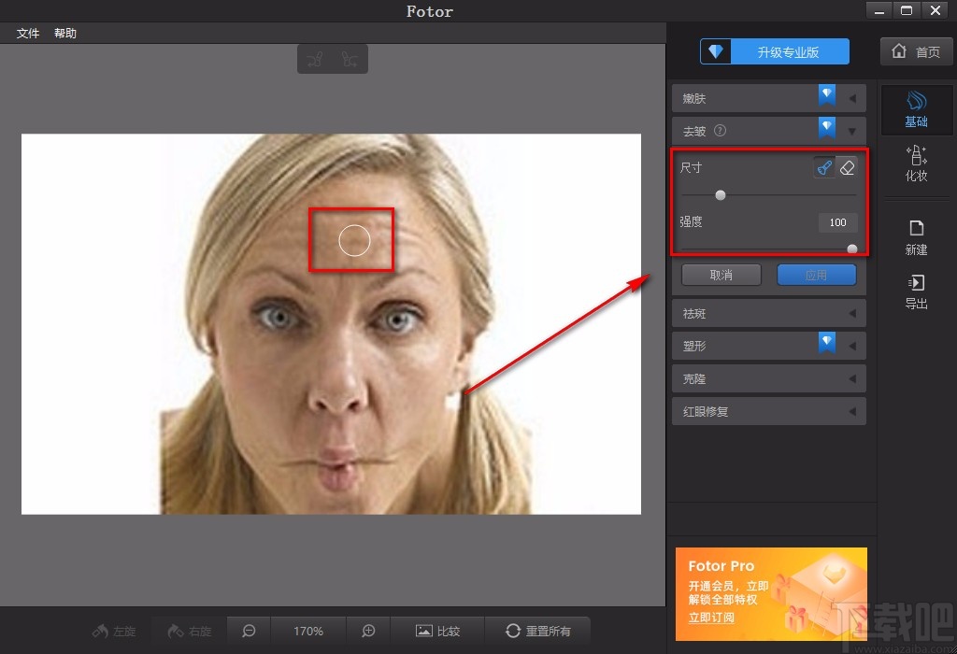The width and height of the screenshot is (957, 654).
Task: Open the 文件 (File) menu
Action: 26,33
